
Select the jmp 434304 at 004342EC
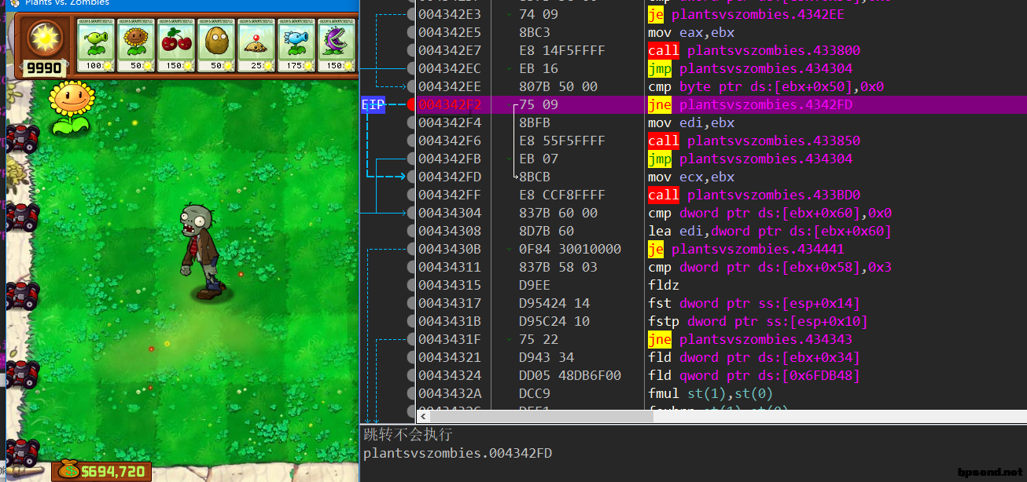(x=750, y=68)
